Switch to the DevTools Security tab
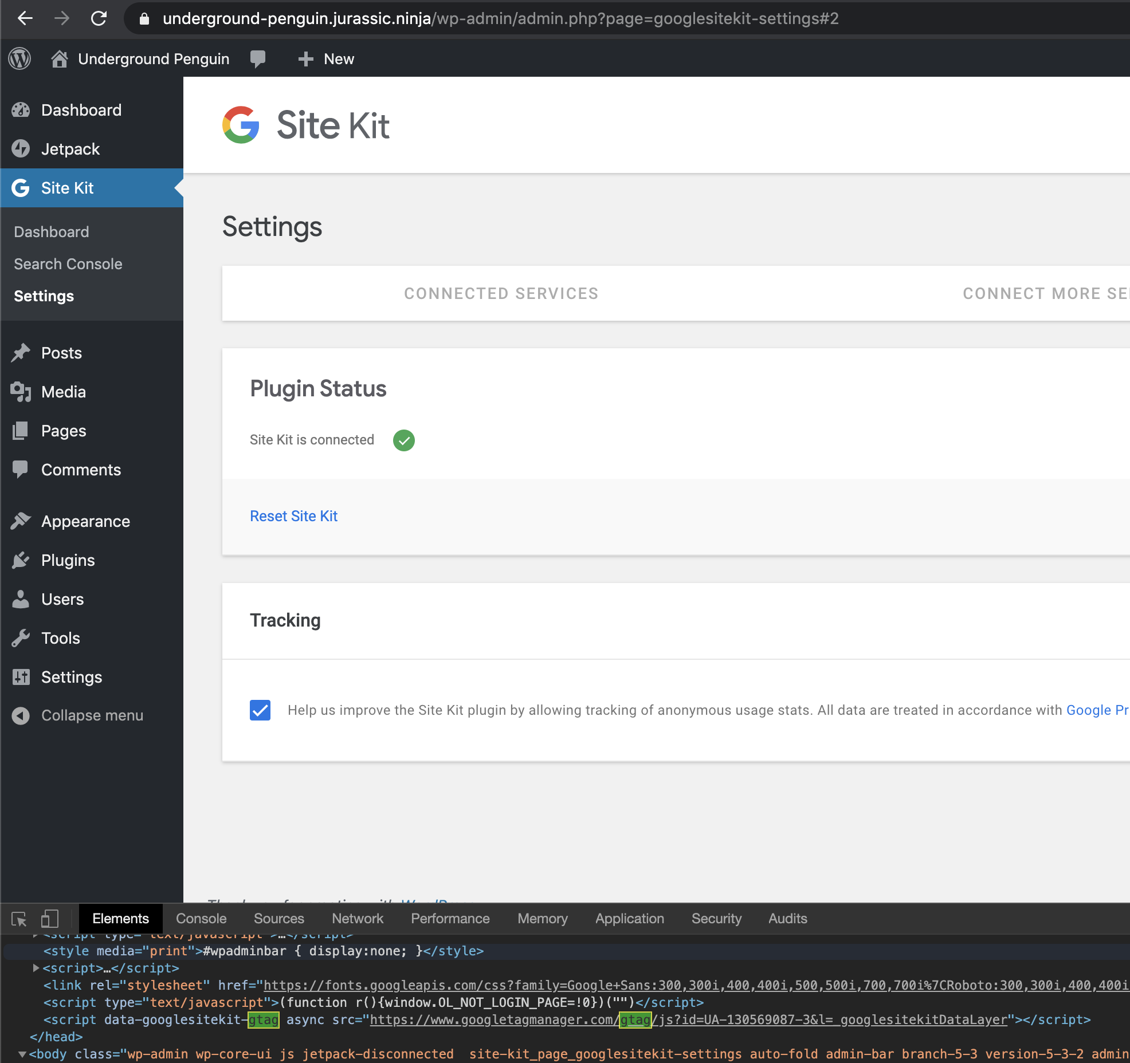Screen dimensions: 1130x1063 pyautogui.click(x=716, y=919)
